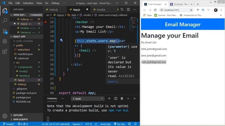Open Upwork bookmark in bookmarks bar
The width and height of the screenshot is (225, 126).
pyautogui.click(x=166, y=15)
